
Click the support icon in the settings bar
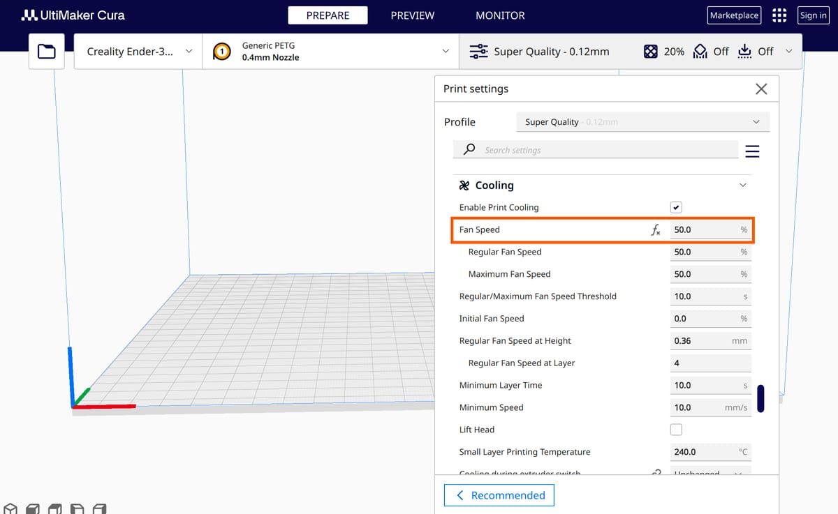pyautogui.click(x=700, y=52)
